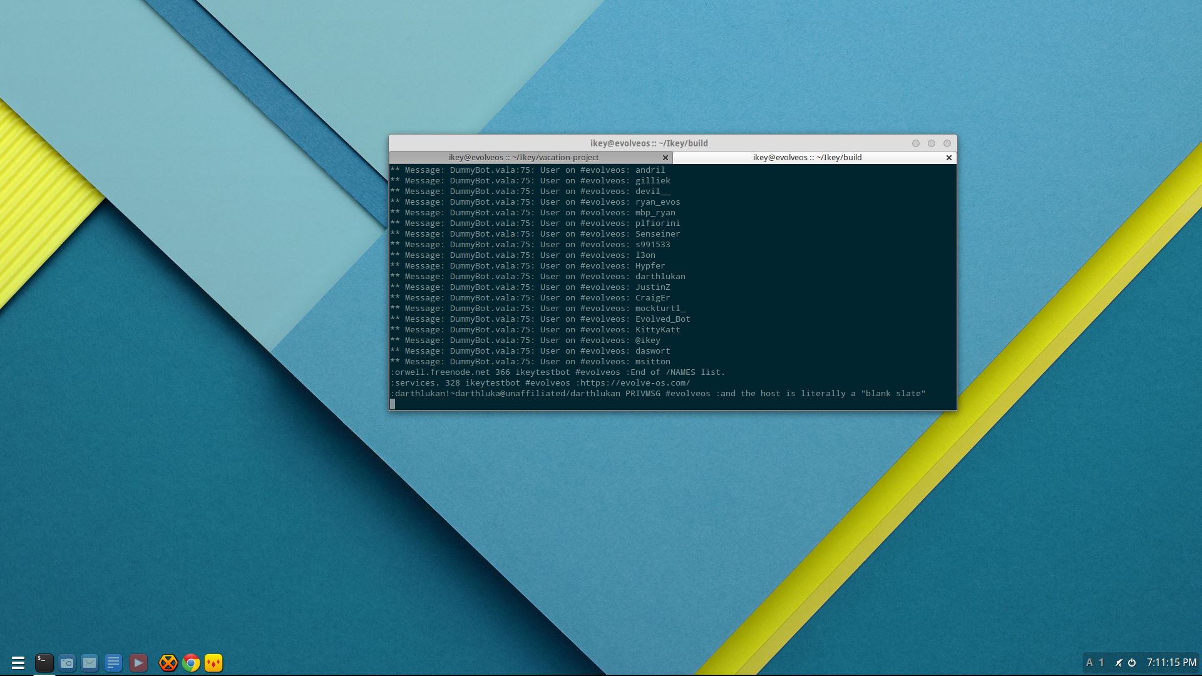Screen dimensions: 1202x676
Task: Launch the red media player icon
Action: (138, 663)
